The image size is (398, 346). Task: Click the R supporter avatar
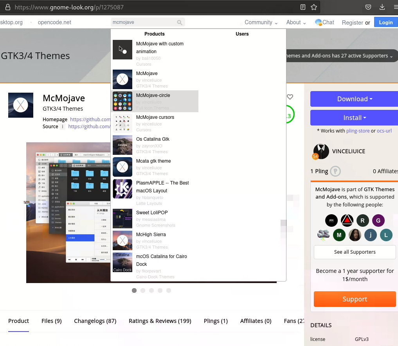click(362, 221)
